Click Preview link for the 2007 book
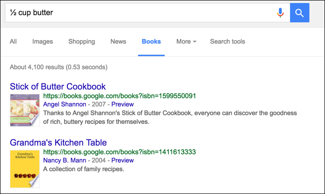This screenshot has height=194, width=325. (x=123, y=104)
